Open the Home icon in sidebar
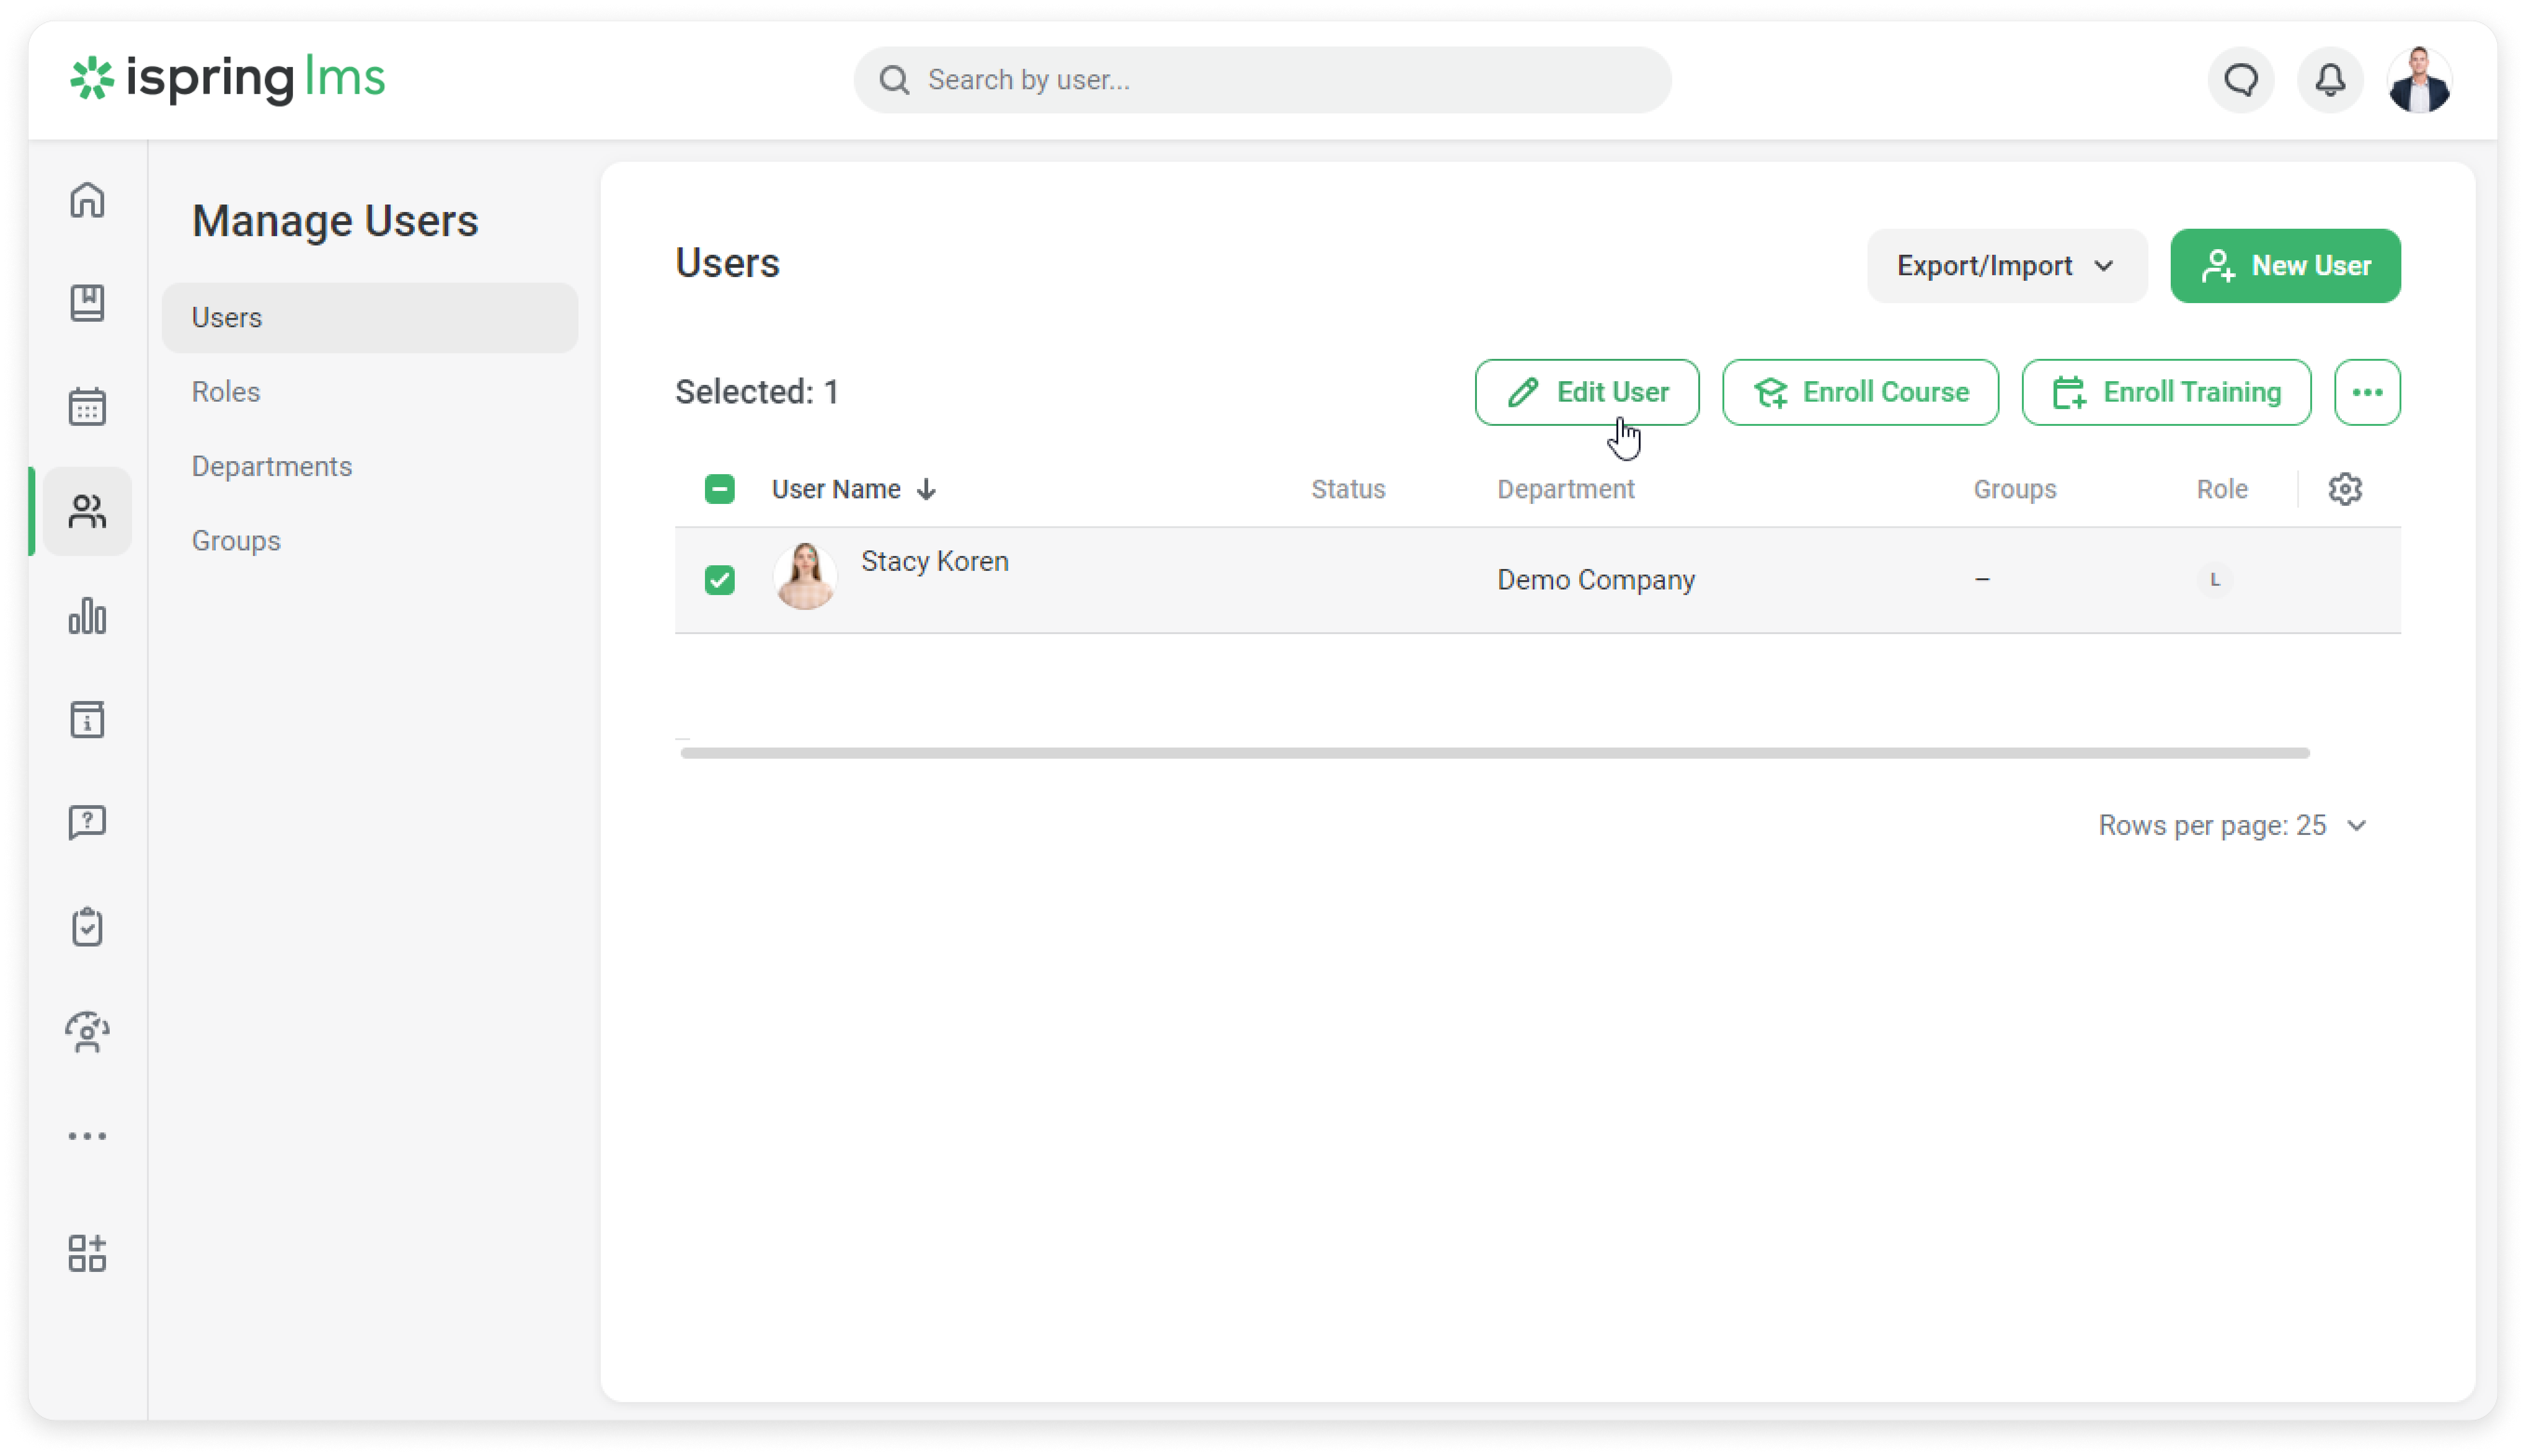The width and height of the screenshot is (2526, 1456). click(87, 200)
